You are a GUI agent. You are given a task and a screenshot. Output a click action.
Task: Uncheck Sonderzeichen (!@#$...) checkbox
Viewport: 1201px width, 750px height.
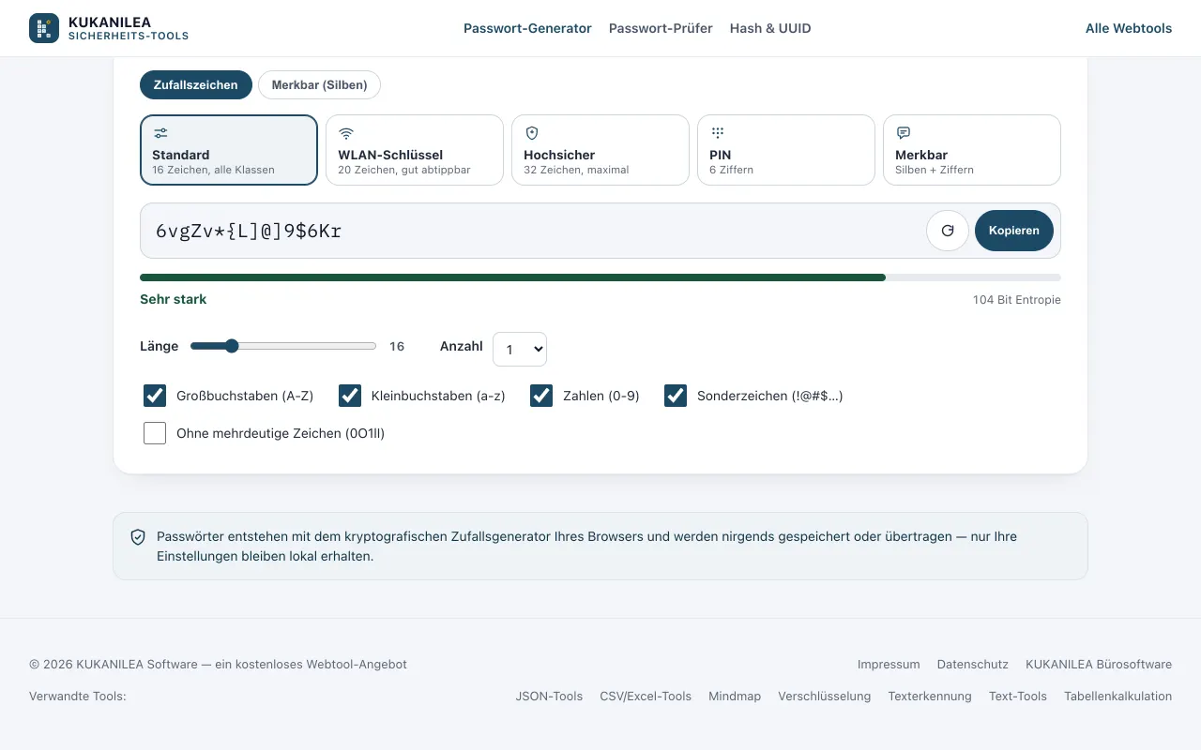click(x=676, y=396)
